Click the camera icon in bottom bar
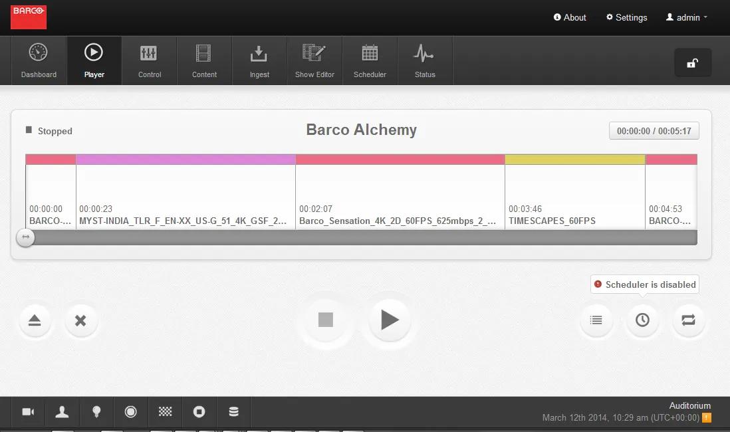Screen dimensions: 730x432 pyautogui.click(x=28, y=412)
